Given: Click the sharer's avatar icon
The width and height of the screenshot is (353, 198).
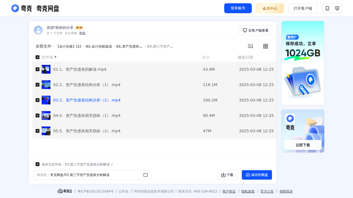Looking at the screenshot, I should [38, 30].
